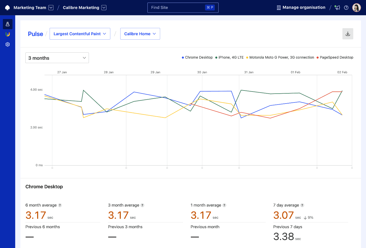Image resolution: width=366 pixels, height=248 pixels.
Task: Click the Pulse link
Action: click(x=35, y=34)
